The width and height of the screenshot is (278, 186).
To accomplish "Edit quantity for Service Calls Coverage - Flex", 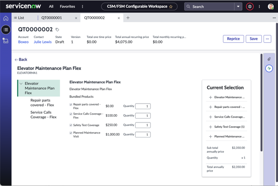I will tap(143, 116).
